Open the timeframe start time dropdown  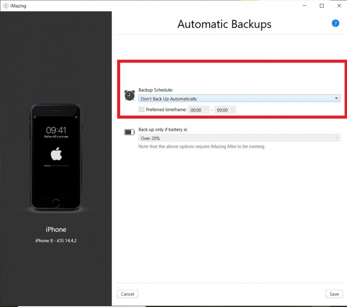[198, 110]
